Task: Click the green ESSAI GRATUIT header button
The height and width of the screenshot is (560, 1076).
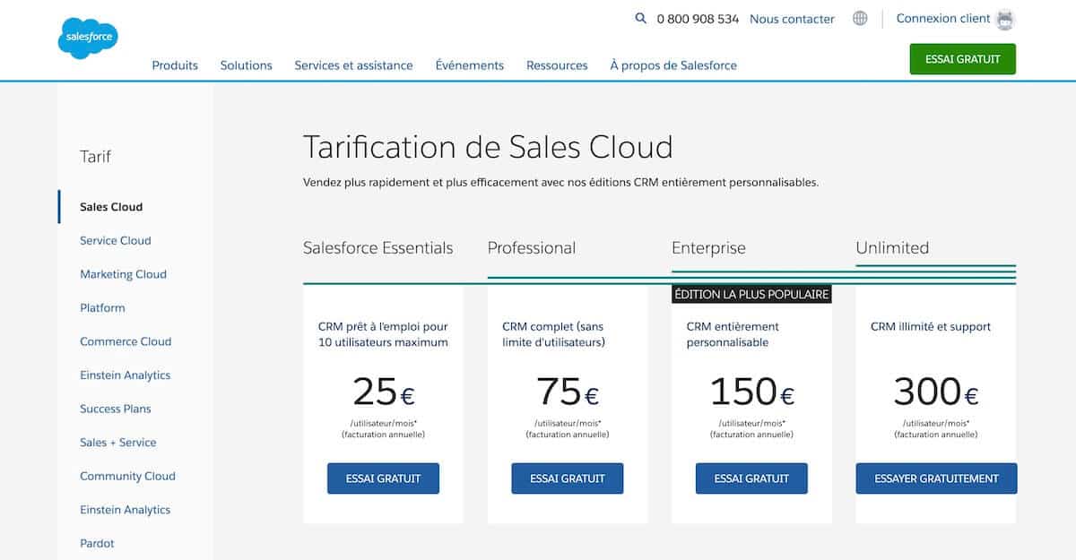Action: pyautogui.click(x=962, y=59)
